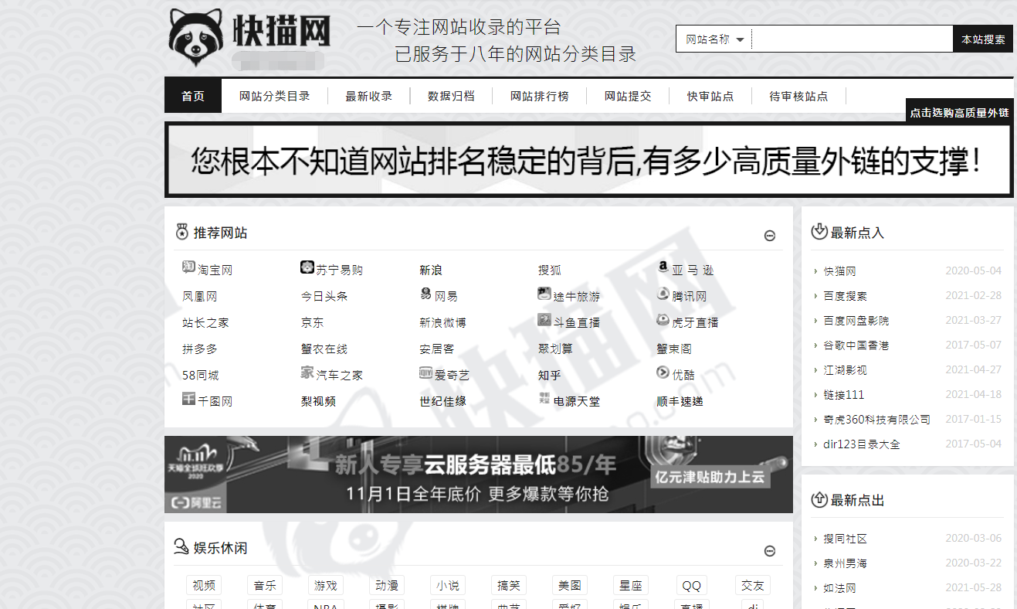Click the 电源天堂 site icon
Image resolution: width=1017 pixels, height=609 pixels.
pos(544,399)
